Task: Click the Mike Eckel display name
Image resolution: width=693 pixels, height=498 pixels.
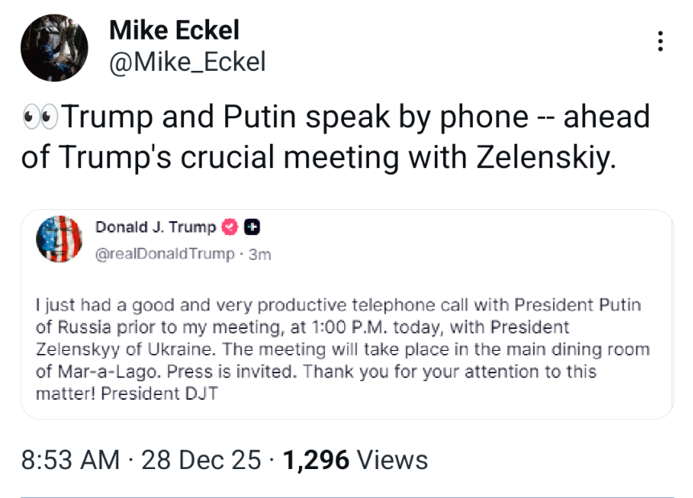Action: pyautogui.click(x=174, y=31)
